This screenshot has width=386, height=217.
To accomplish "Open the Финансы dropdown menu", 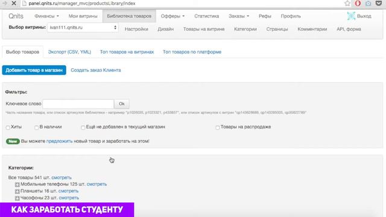I will [x=46, y=16].
